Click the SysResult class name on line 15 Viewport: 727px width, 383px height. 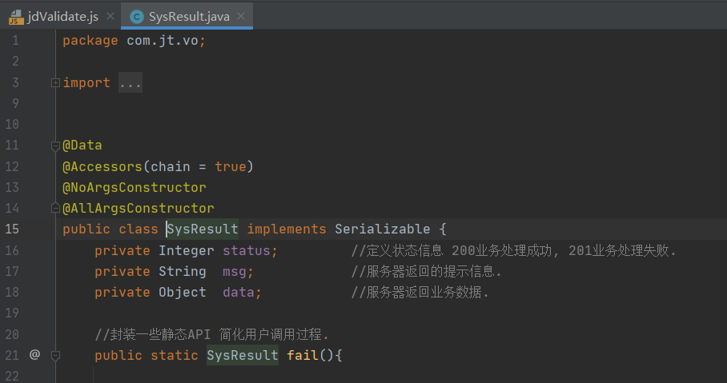coord(203,229)
